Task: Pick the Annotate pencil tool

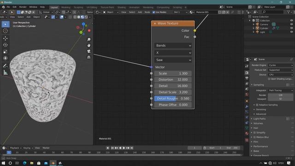Action: (x=5, y=65)
